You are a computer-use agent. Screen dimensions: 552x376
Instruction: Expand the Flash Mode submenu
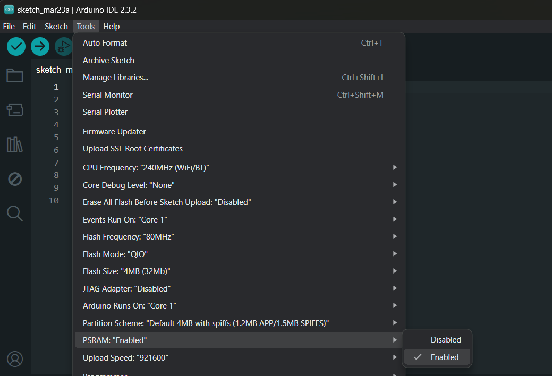(239, 254)
